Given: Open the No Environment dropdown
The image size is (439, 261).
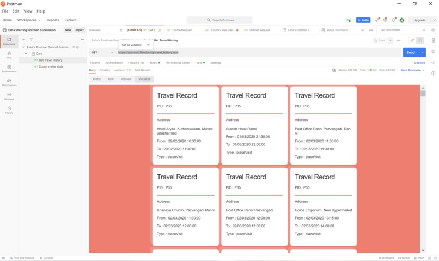Looking at the screenshot, I should pyautogui.click(x=403, y=30).
